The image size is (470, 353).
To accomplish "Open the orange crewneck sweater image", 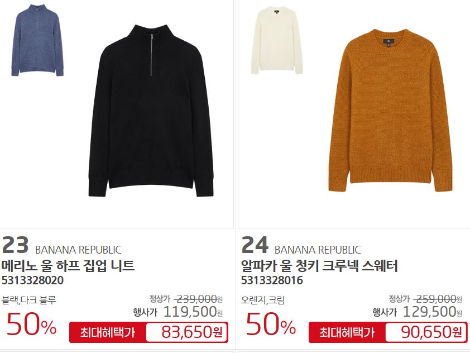I will tap(390, 111).
